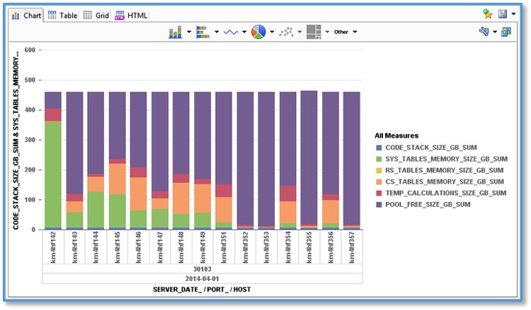Click the save disk icon
The image size is (531, 310).
point(502,14)
